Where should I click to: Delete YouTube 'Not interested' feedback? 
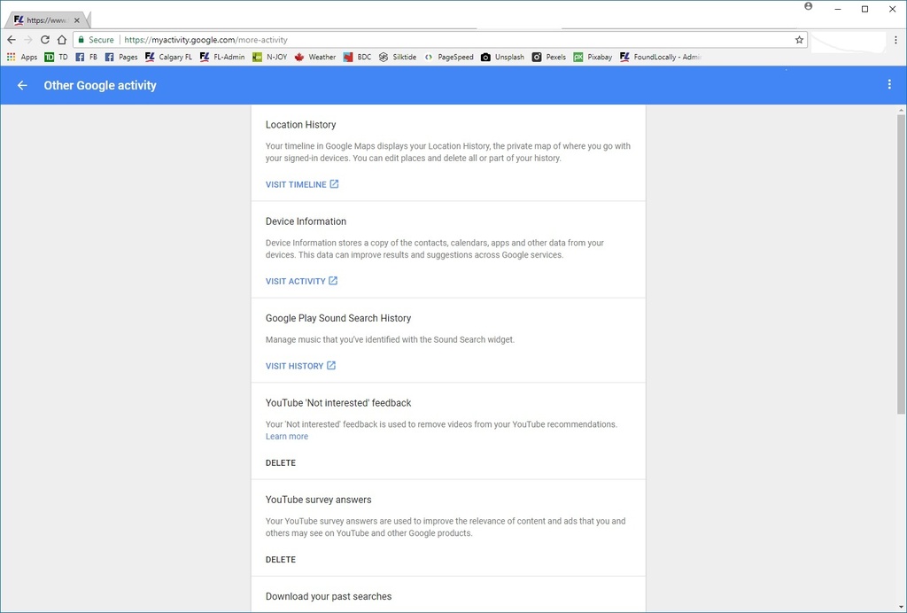[281, 463]
